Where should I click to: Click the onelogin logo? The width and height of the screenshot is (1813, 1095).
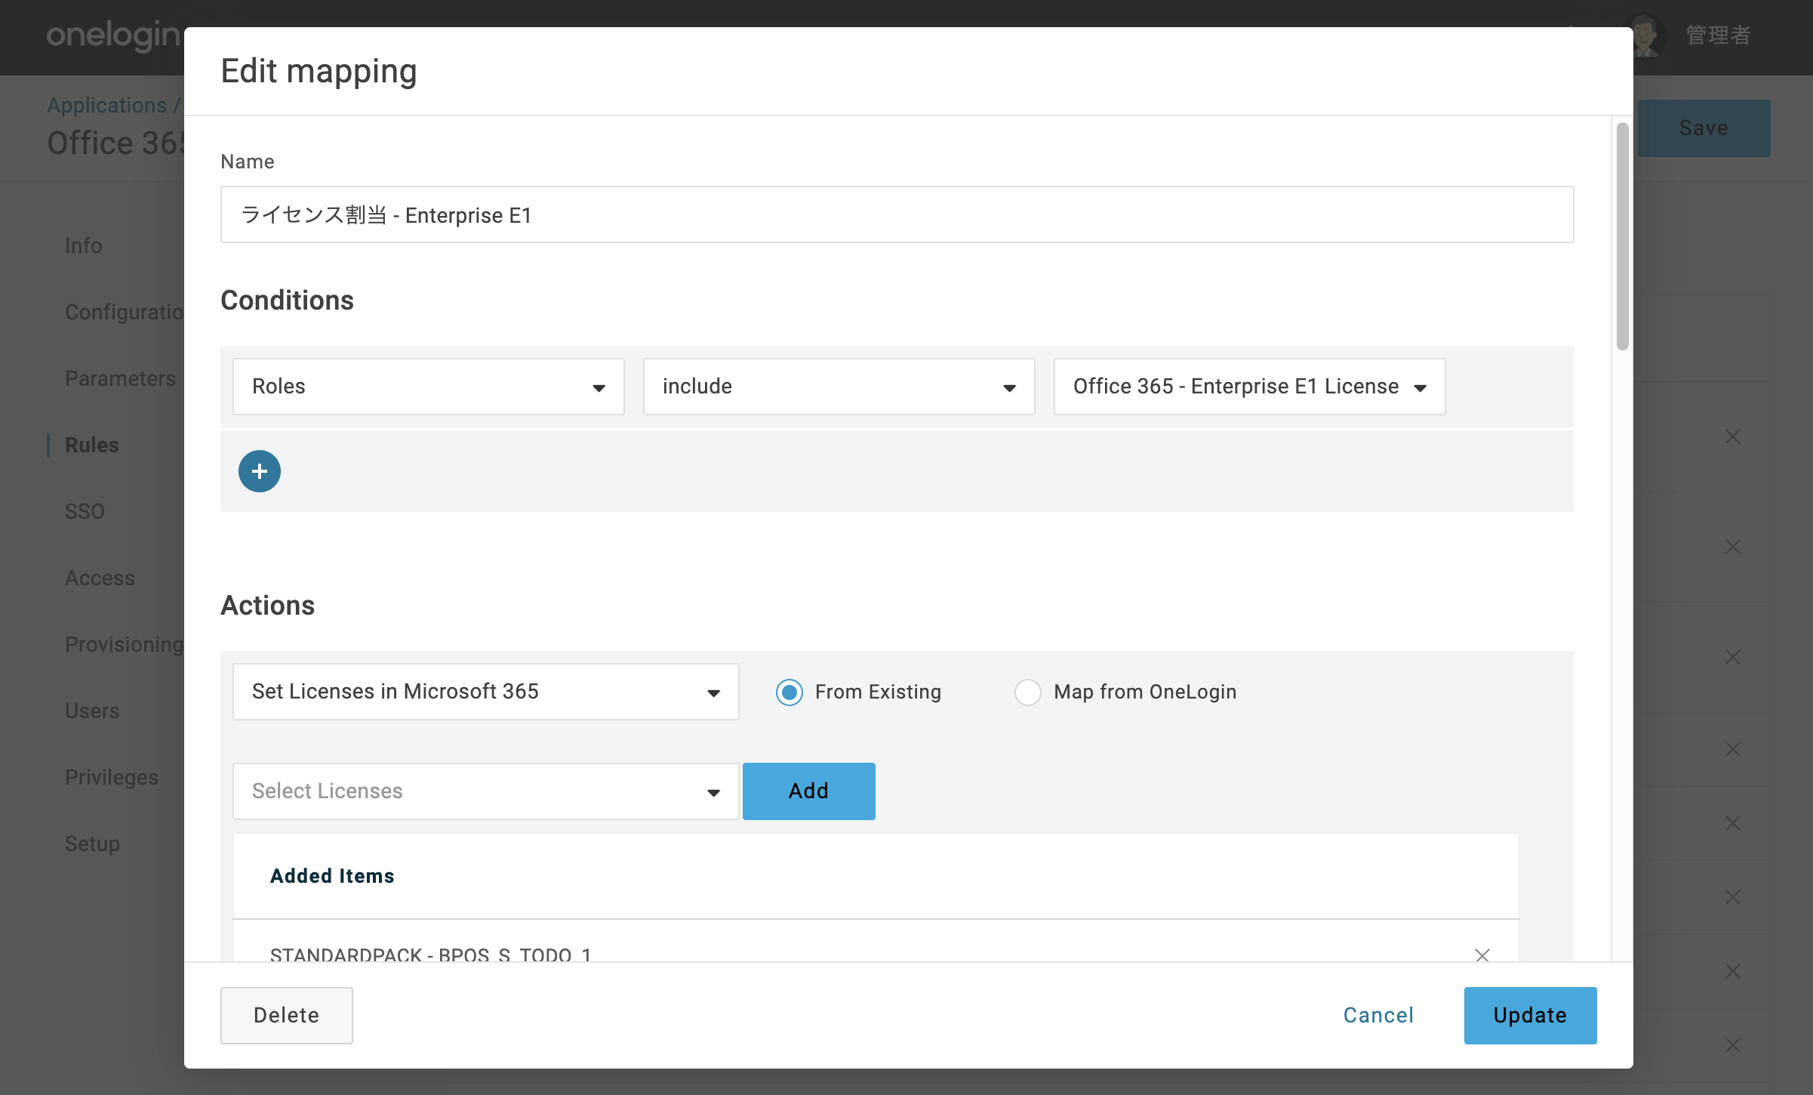point(113,35)
